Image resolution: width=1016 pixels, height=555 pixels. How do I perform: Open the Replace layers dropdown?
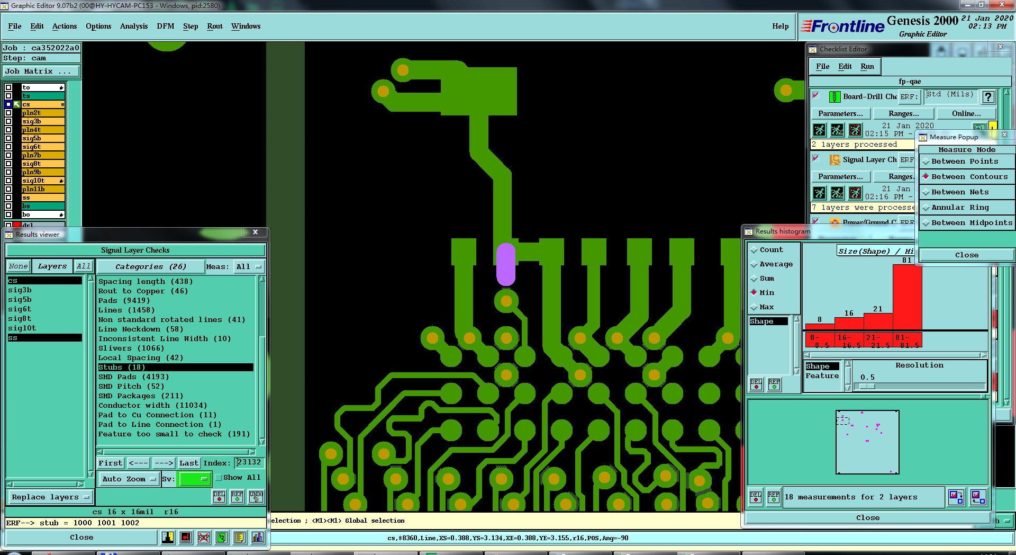(51, 497)
